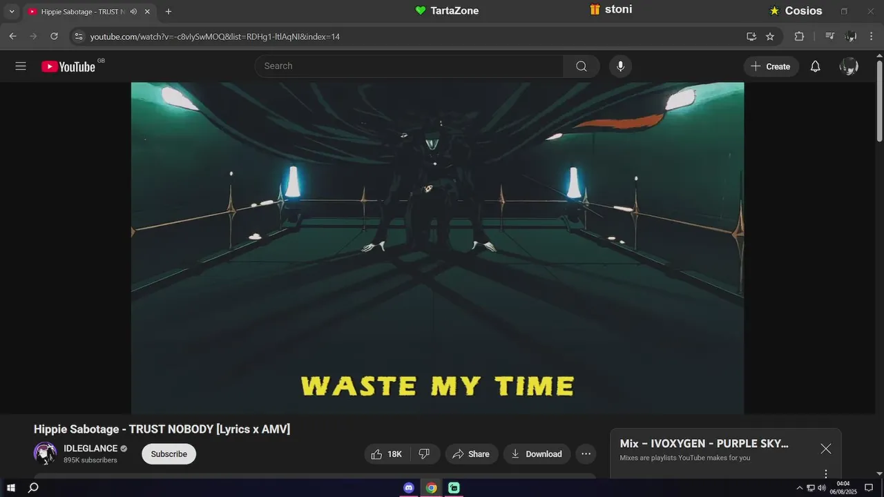Open Chrome from the taskbar
The width and height of the screenshot is (884, 497).
(x=431, y=488)
